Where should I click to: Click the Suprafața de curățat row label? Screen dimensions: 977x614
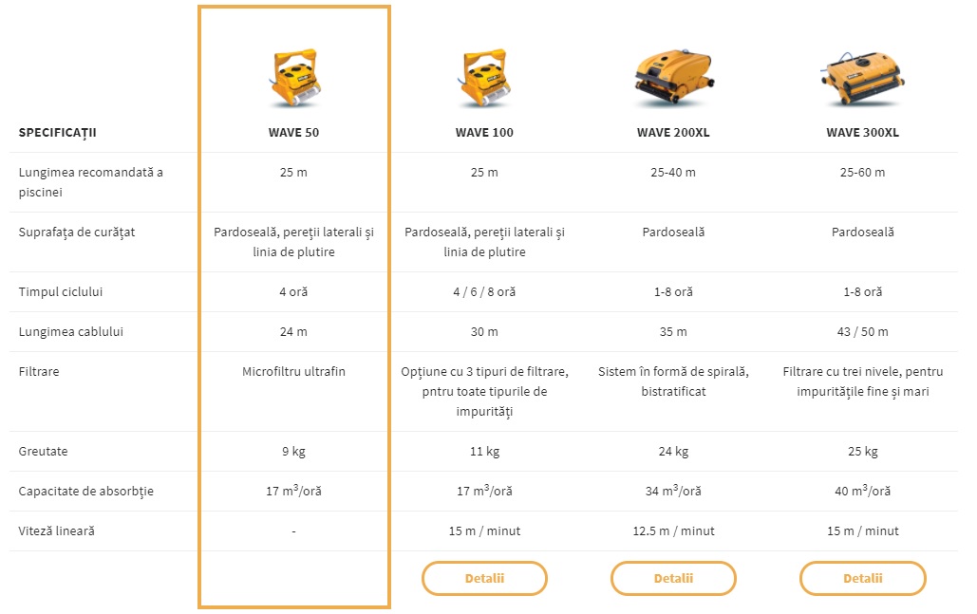tap(77, 233)
